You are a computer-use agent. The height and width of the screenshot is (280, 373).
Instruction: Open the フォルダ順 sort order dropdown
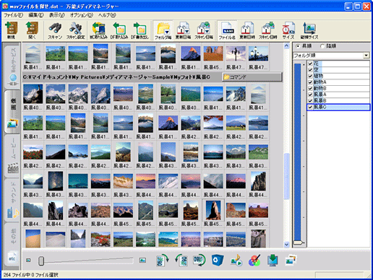click(x=366, y=56)
